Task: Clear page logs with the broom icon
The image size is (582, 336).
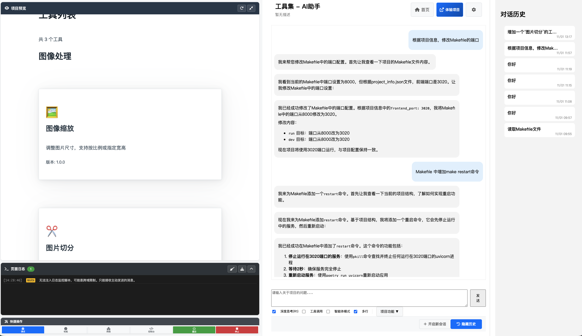Action: [232, 269]
